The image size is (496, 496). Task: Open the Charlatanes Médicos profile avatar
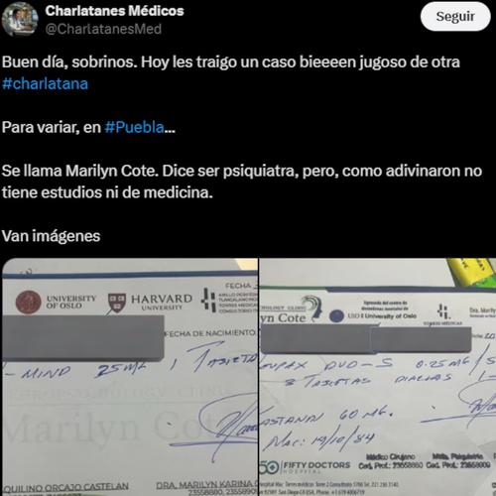tap(20, 19)
